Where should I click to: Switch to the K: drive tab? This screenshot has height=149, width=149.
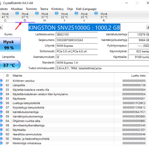104,17
